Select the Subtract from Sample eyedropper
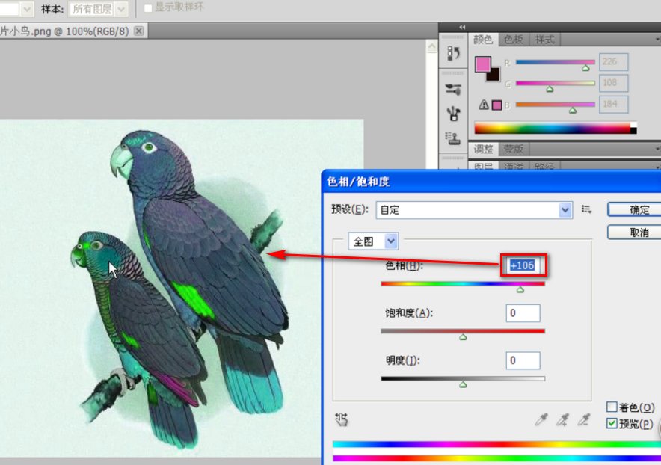Viewport: 661px width, 465px height. coord(583,420)
